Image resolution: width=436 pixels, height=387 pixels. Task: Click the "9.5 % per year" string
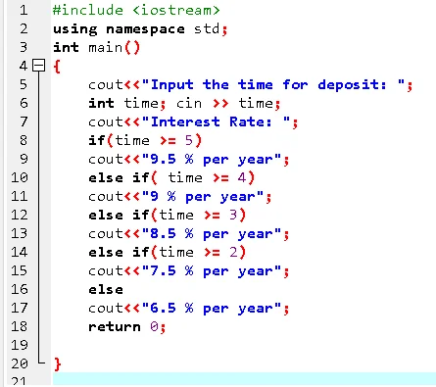(212, 160)
